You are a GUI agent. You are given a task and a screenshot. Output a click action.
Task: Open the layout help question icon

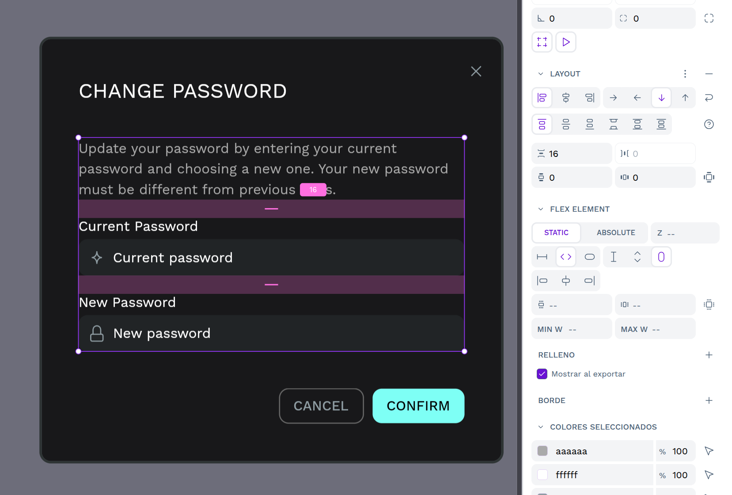tap(709, 124)
